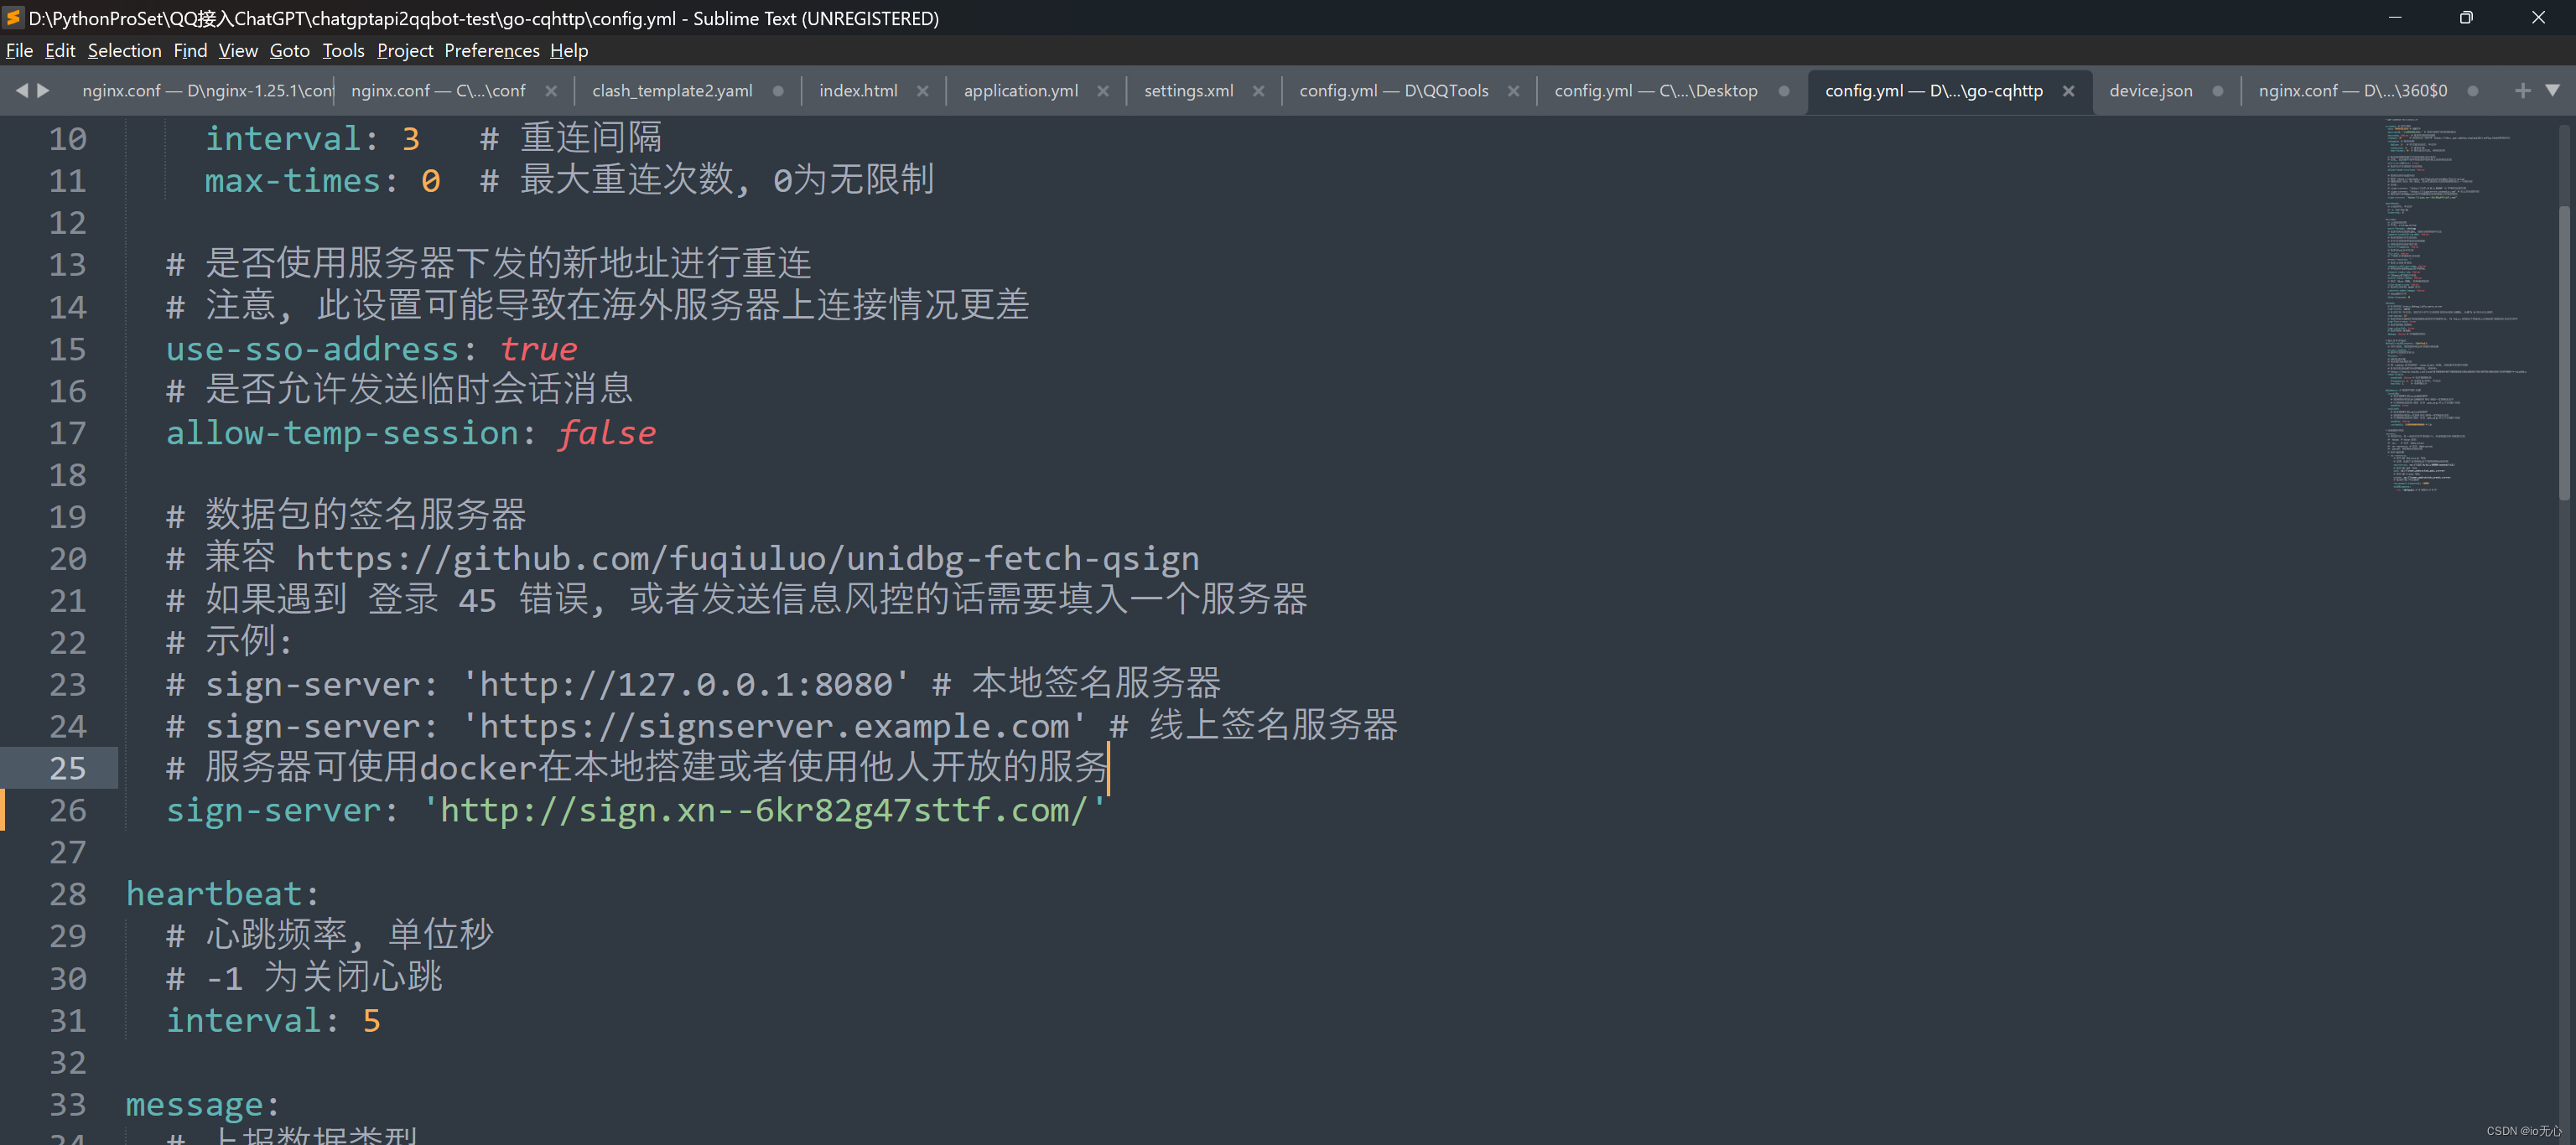The height and width of the screenshot is (1145, 2576).
Task: Click the Sublime Text logo in the title bar
Action: (x=13, y=17)
